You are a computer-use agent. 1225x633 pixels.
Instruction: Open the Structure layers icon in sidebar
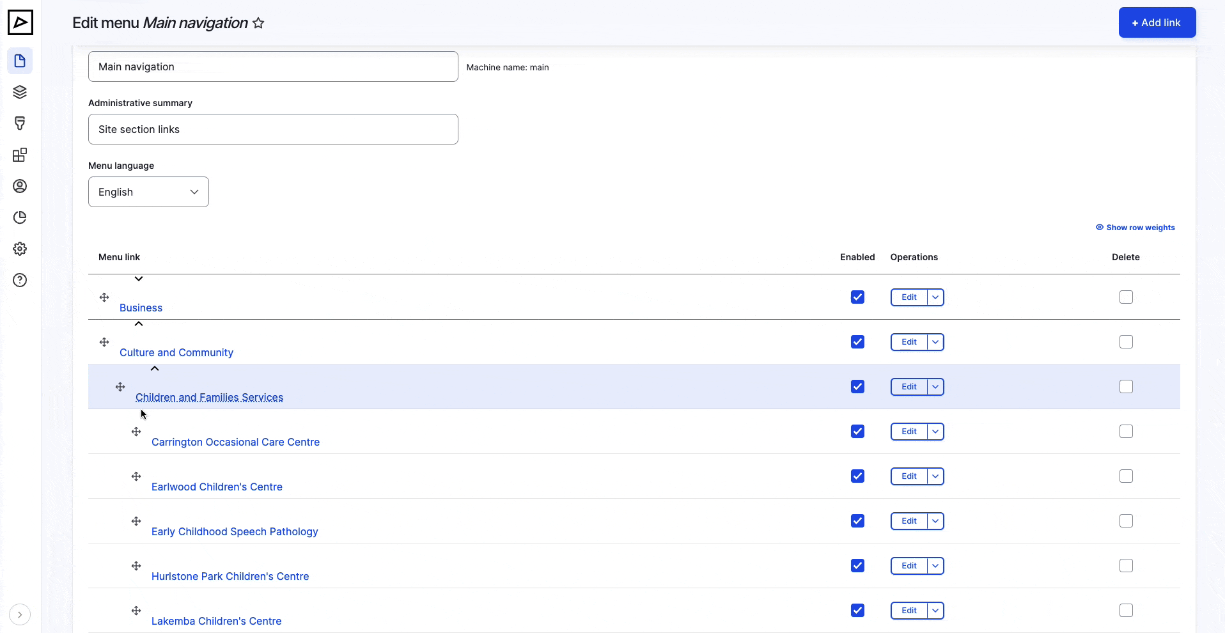pos(20,92)
